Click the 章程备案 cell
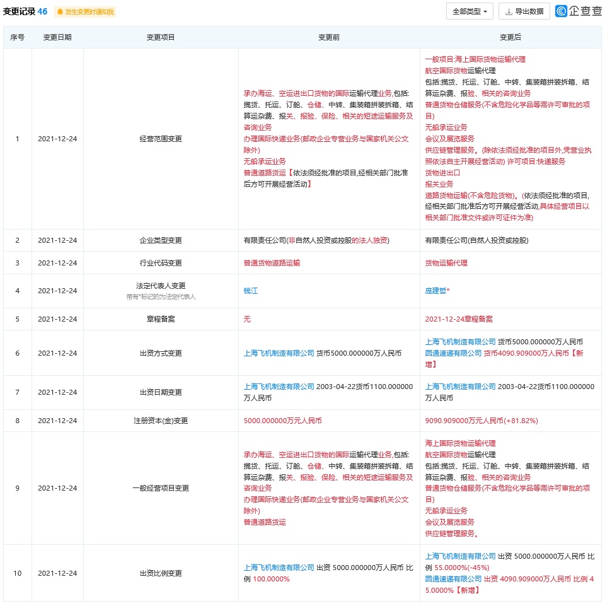Screen dimensions: 605x606 pos(161,319)
